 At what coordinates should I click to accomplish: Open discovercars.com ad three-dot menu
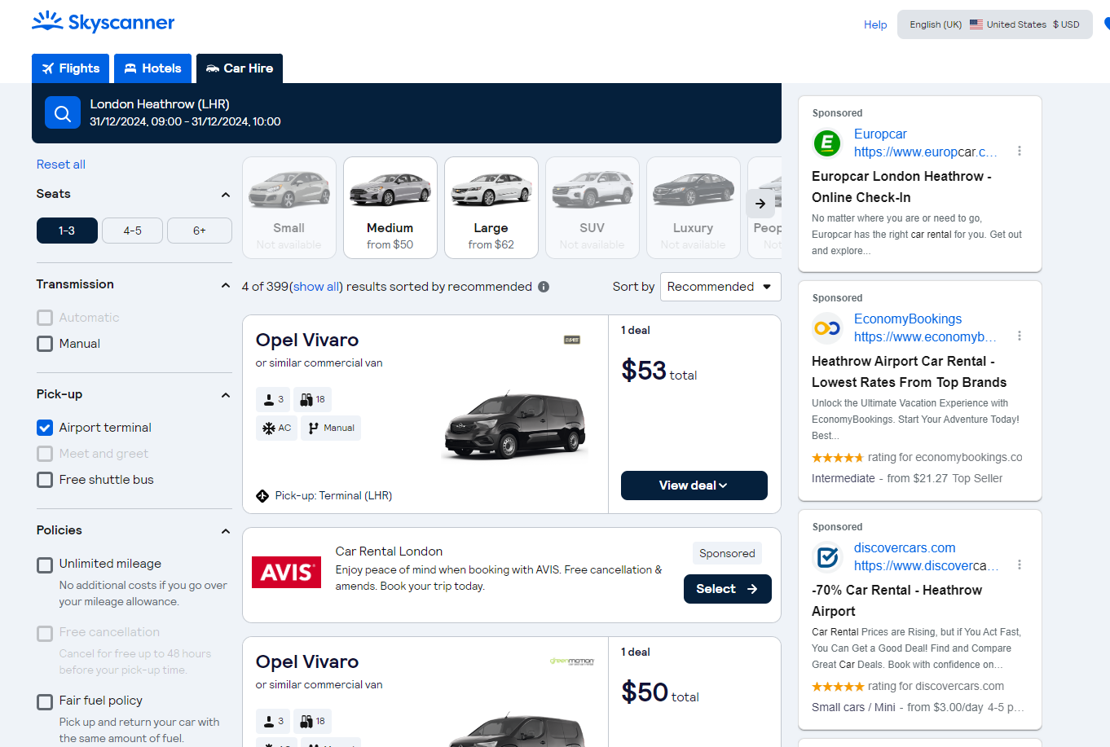point(1020,565)
